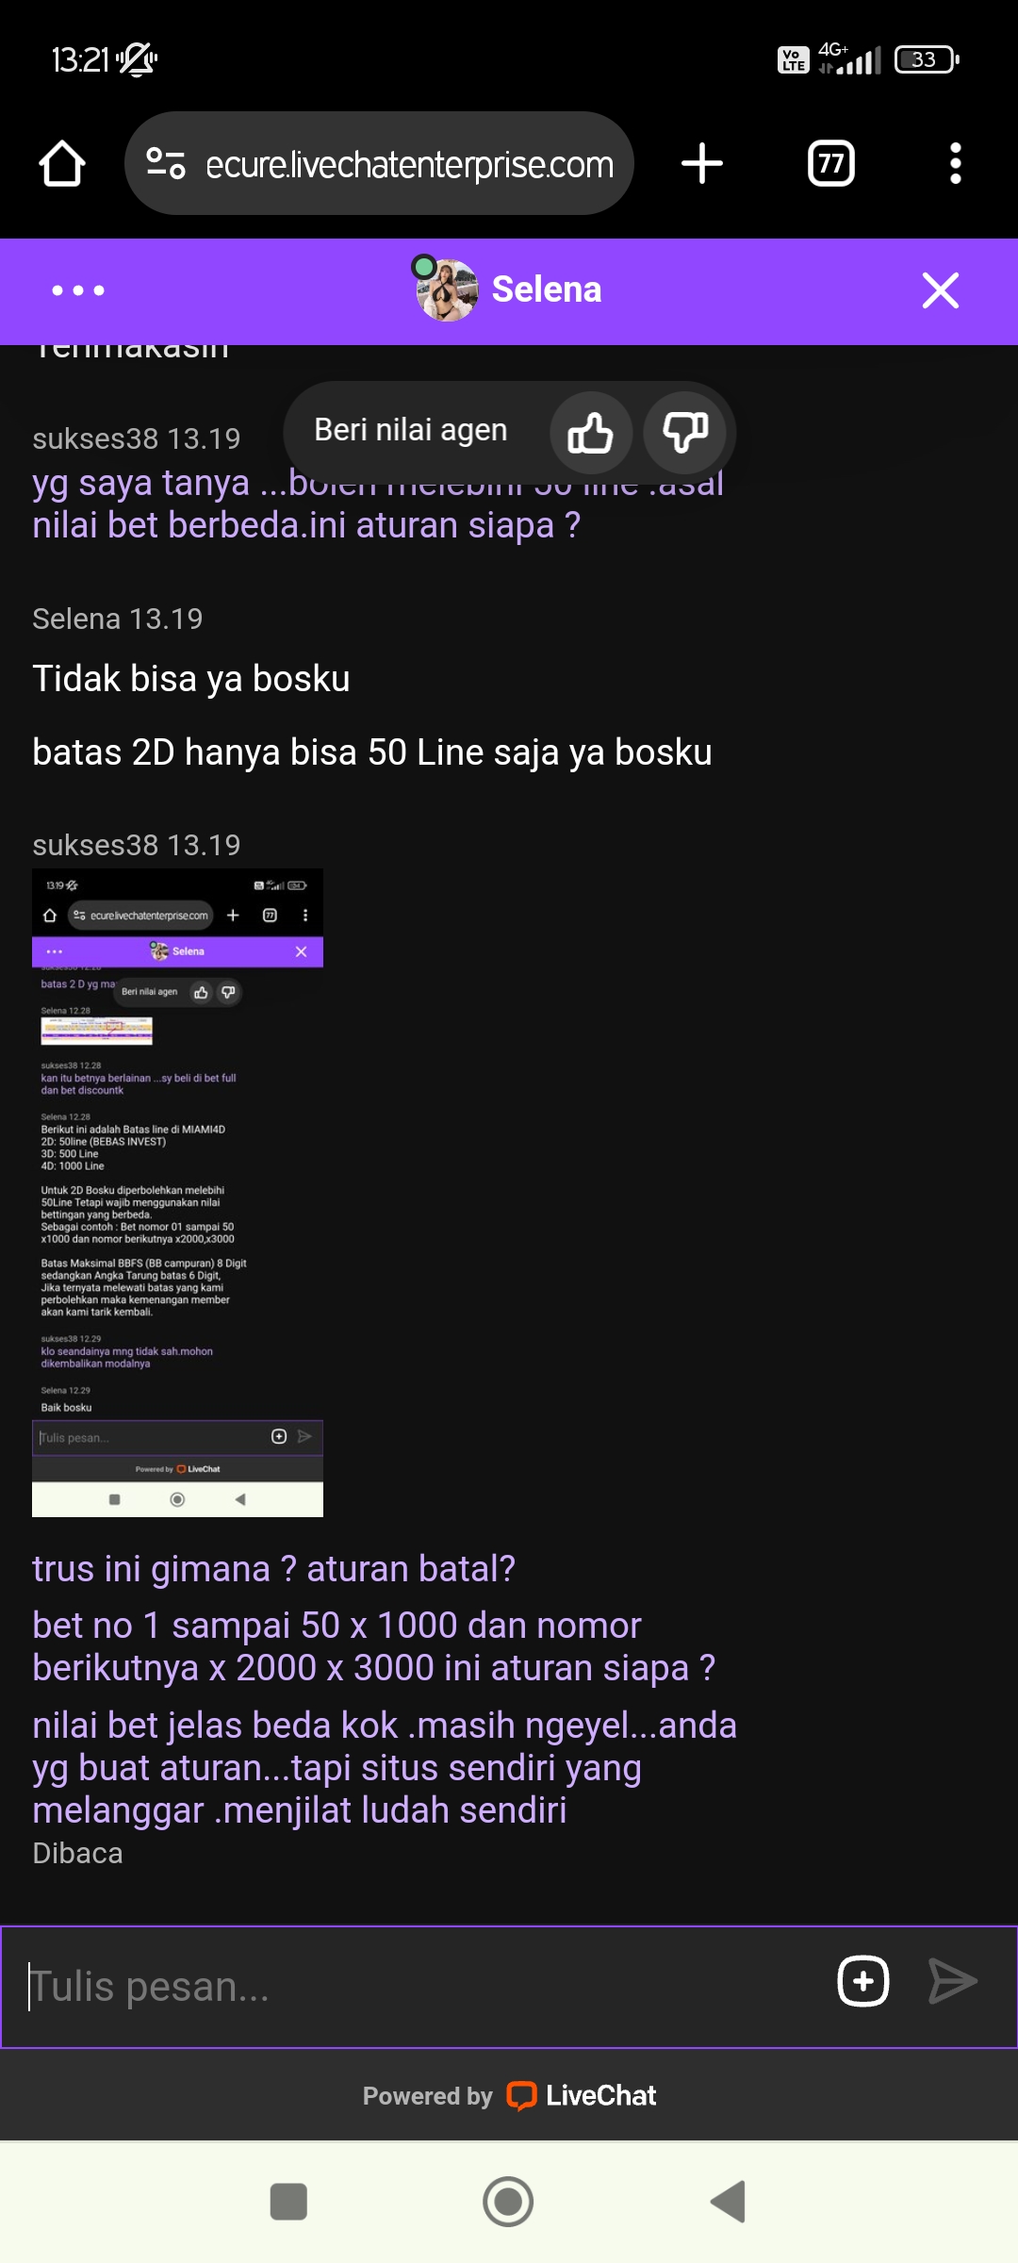The width and height of the screenshot is (1018, 2263).
Task: Open the chat options three-dot menu
Action: 78,290
